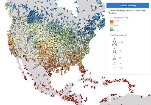Click the 45 wind speed label
The width and height of the screenshot is (151, 105).
(x=120, y=51)
